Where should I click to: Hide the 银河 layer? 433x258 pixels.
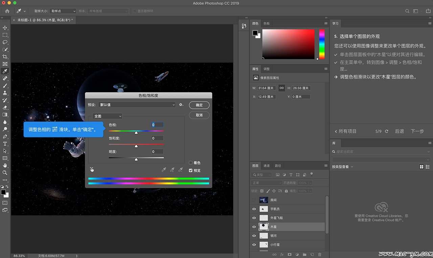[x=254, y=236]
